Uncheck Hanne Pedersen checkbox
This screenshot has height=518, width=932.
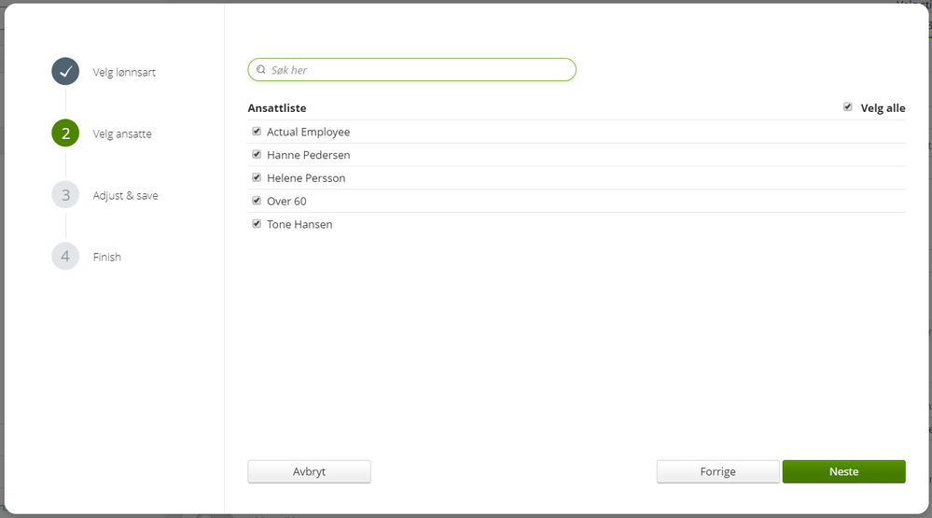click(257, 154)
